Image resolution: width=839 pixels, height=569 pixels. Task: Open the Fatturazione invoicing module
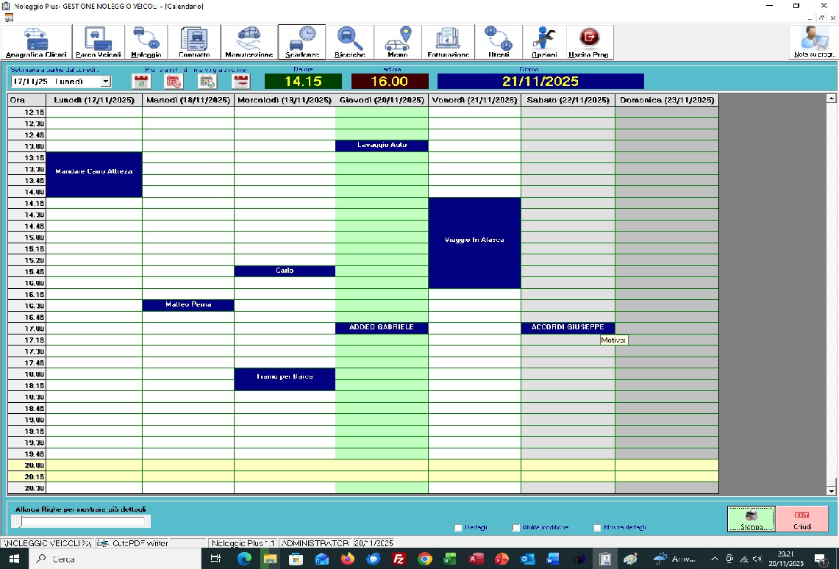448,43
